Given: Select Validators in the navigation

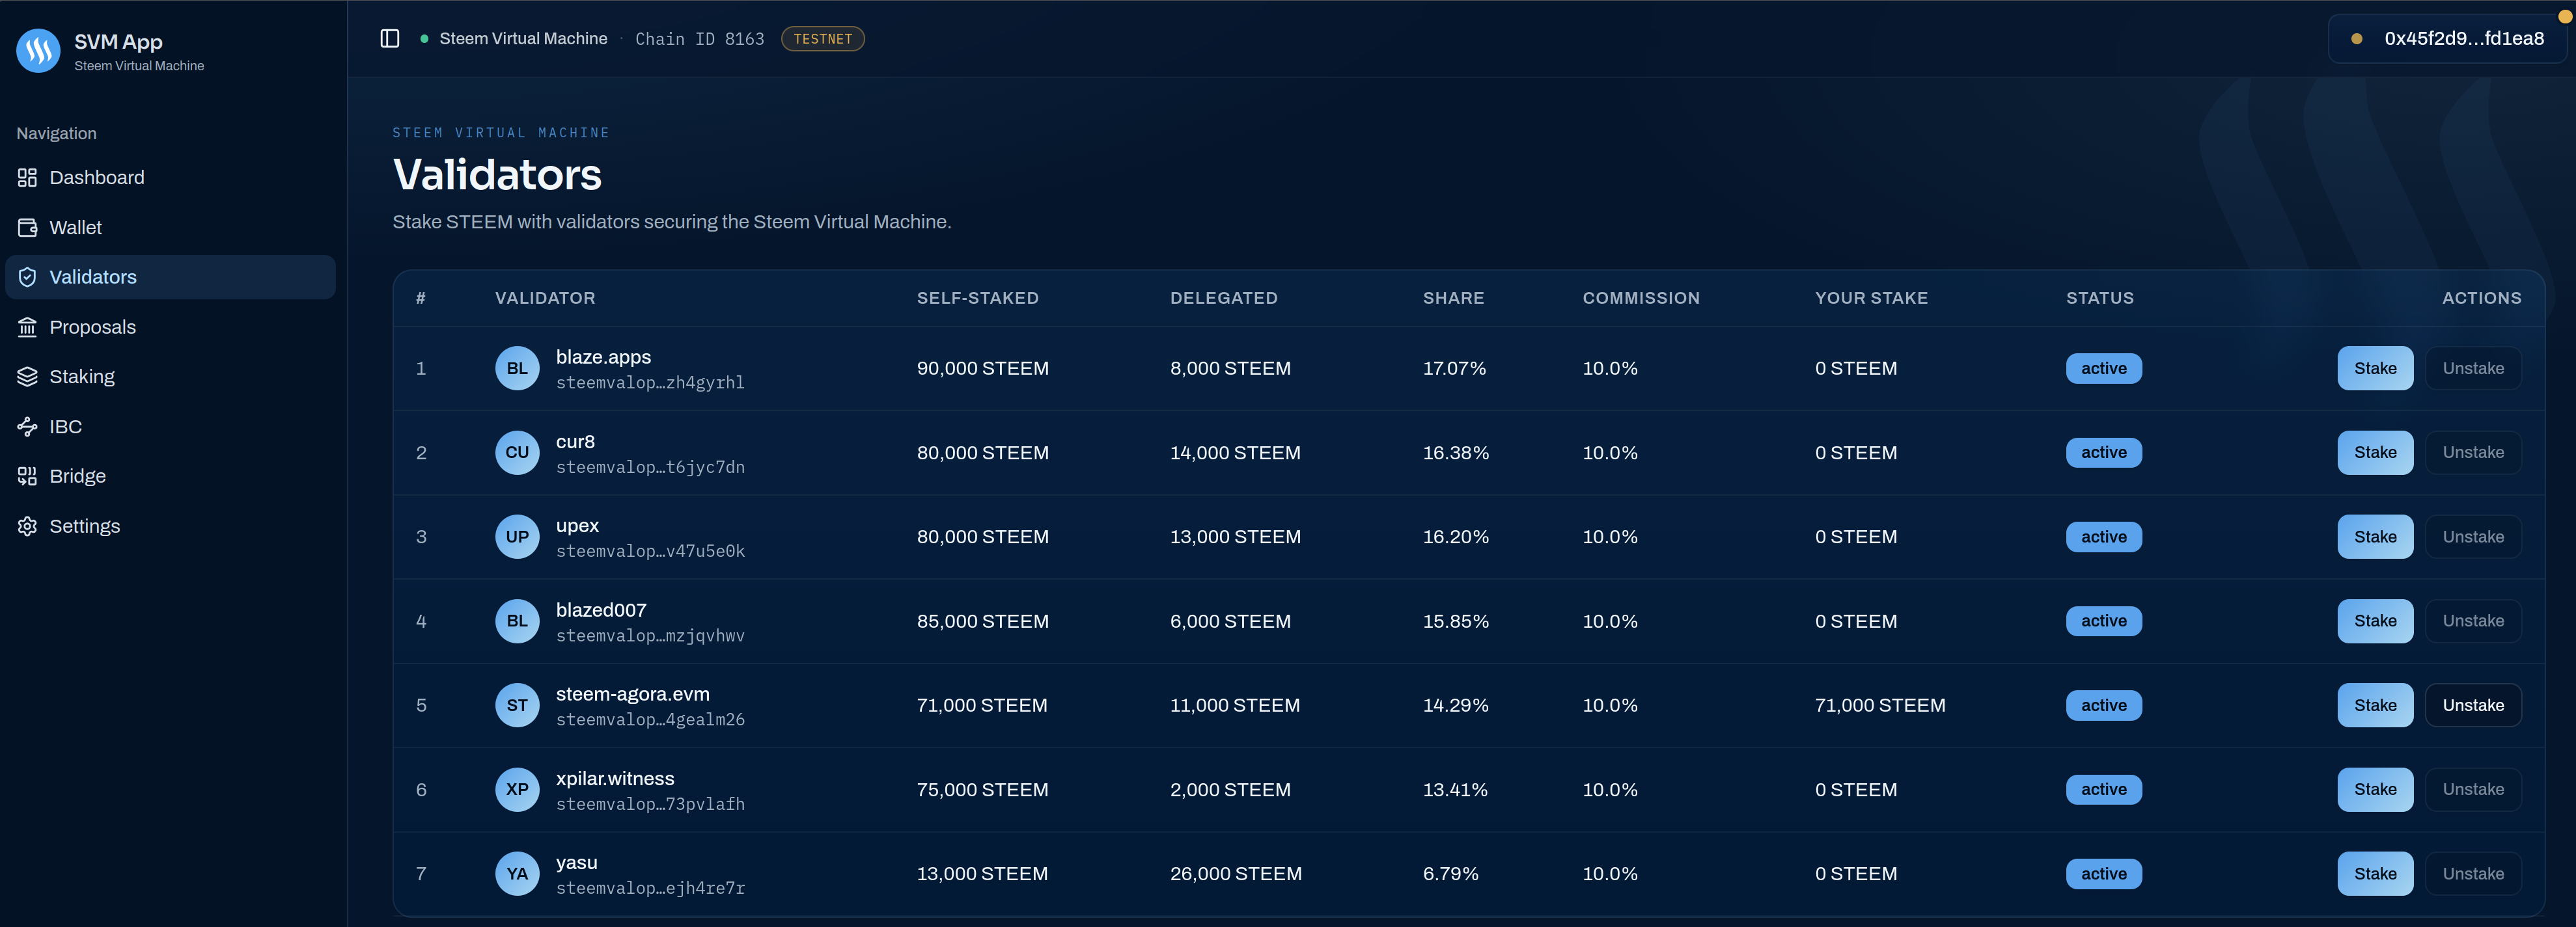Looking at the screenshot, I should tap(170, 276).
